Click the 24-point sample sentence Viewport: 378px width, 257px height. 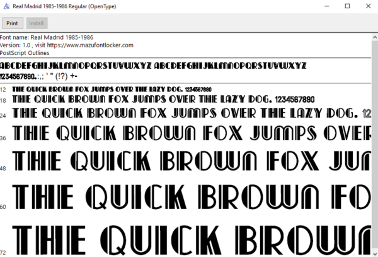click(x=192, y=113)
